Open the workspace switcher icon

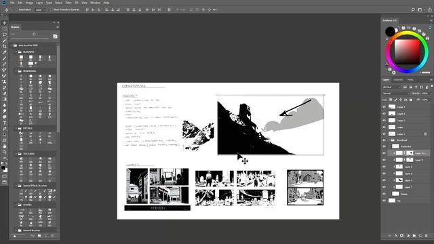(x=420, y=9)
